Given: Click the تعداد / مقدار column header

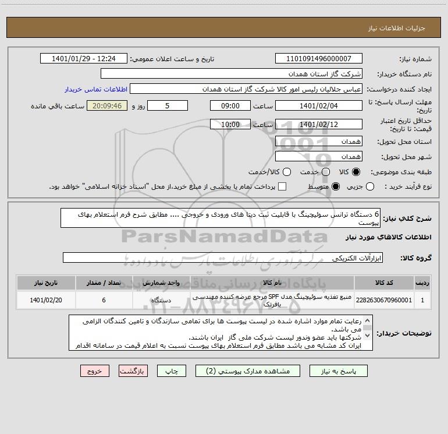Looking at the screenshot, I should coord(104,283).
